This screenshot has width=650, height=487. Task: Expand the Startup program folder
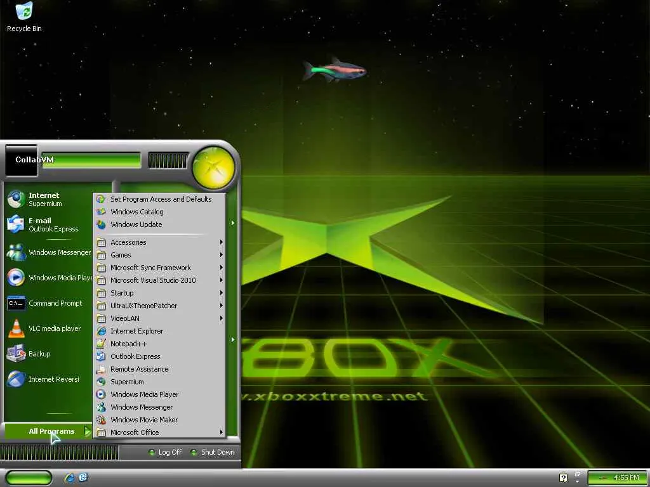(x=159, y=293)
